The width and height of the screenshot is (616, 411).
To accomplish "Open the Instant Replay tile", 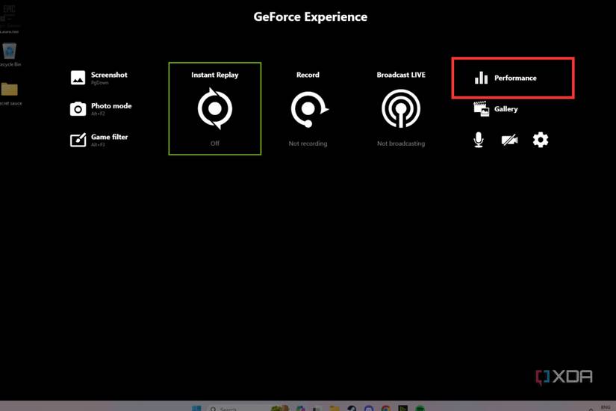I will coord(215,108).
